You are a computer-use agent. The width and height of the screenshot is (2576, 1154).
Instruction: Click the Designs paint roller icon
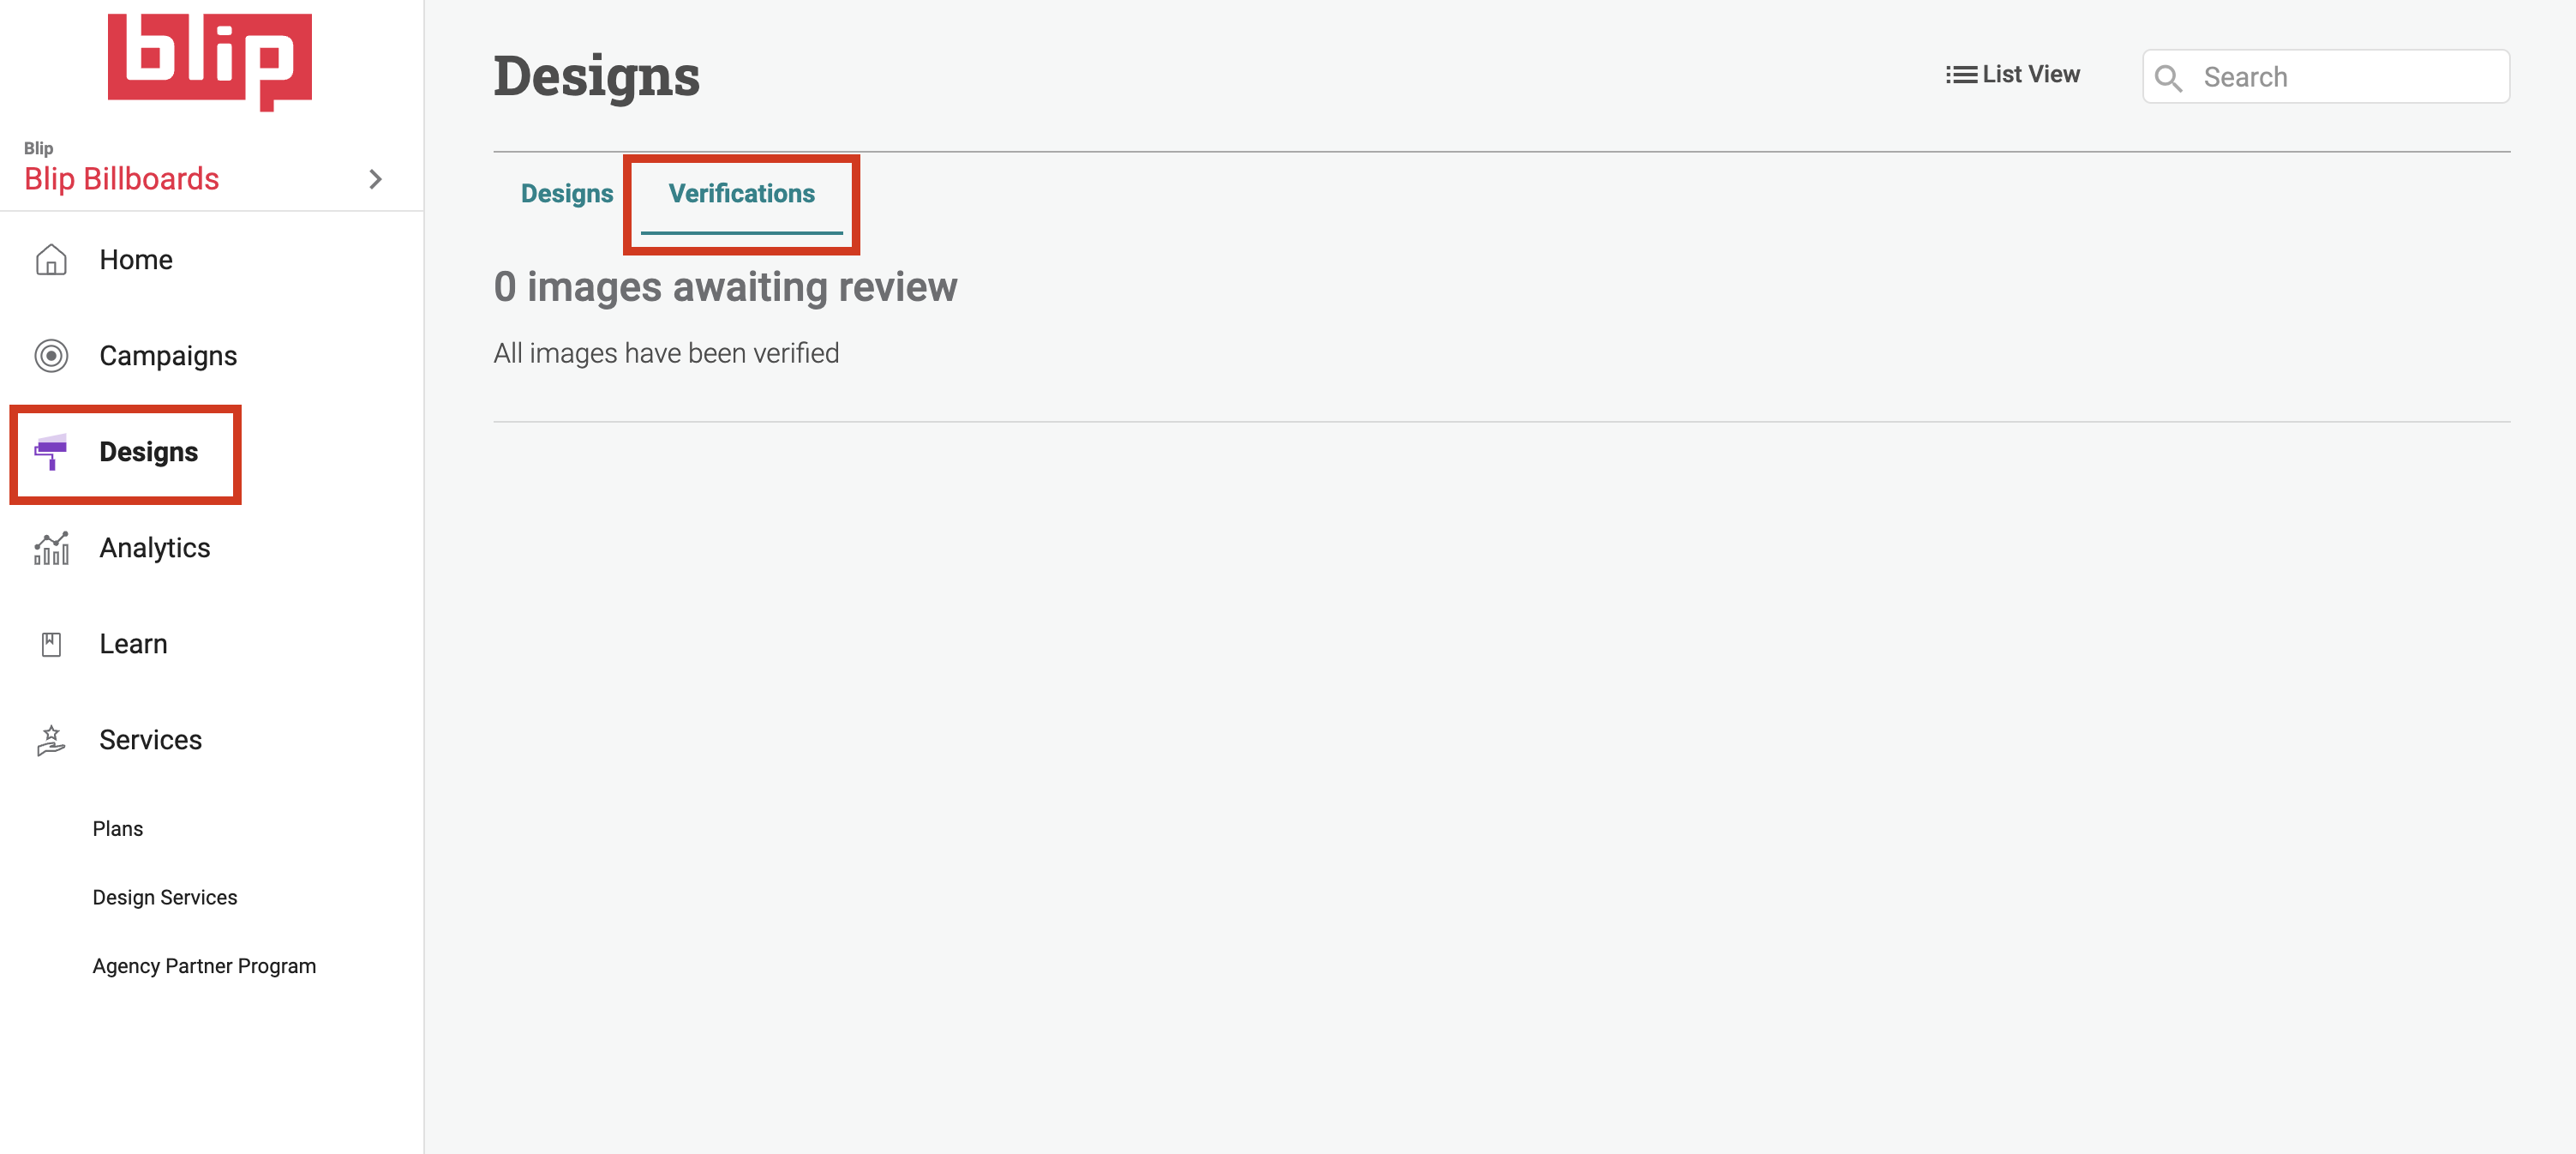[51, 451]
